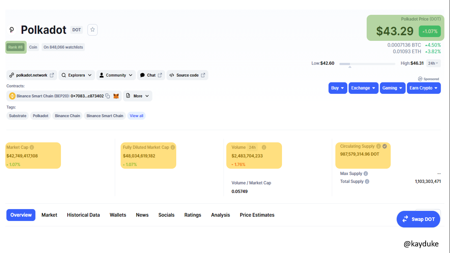This screenshot has height=253, width=450.
Task: Click the speech bubble icon on Chat
Action: (x=142, y=75)
